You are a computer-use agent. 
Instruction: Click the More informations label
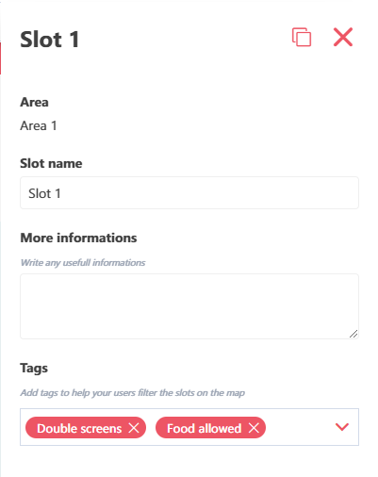tap(78, 238)
